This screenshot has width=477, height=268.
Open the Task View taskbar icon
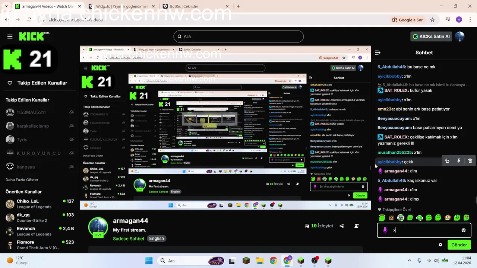[x=232, y=261]
